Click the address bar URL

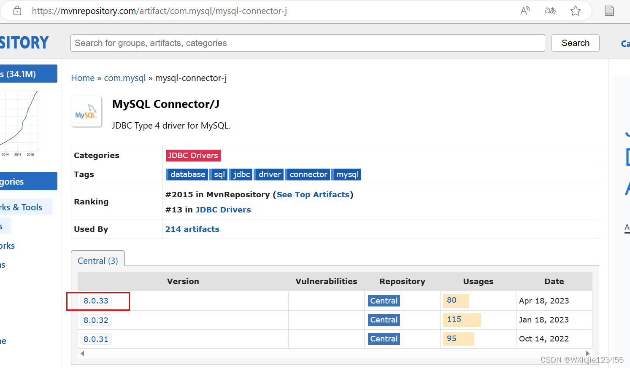click(x=160, y=11)
